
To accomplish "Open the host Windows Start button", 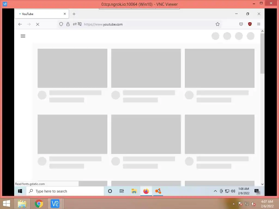I will click(7, 204).
